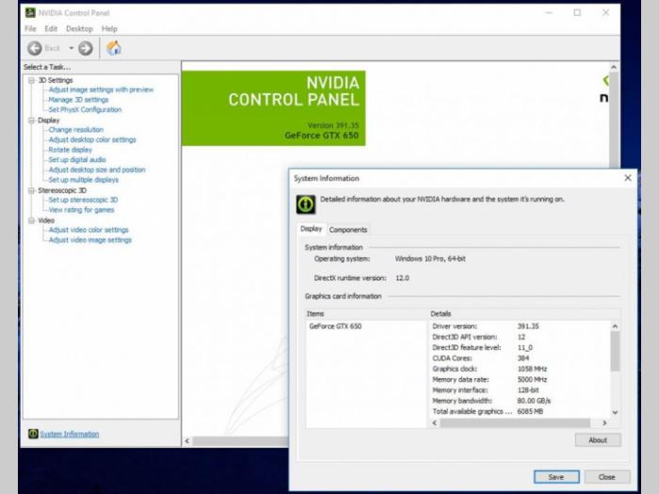Click the Details vertical scrollbar thumb
Image resolution: width=659 pixels, height=494 pixels.
(615, 351)
